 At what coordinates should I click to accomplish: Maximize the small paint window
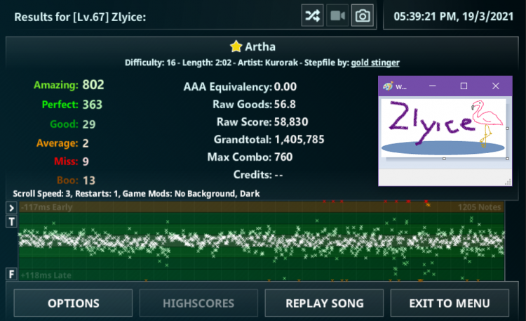click(464, 86)
